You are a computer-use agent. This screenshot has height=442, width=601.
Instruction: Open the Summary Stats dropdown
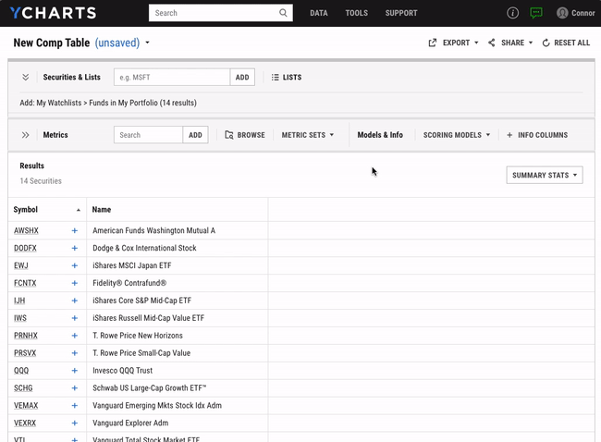click(545, 175)
